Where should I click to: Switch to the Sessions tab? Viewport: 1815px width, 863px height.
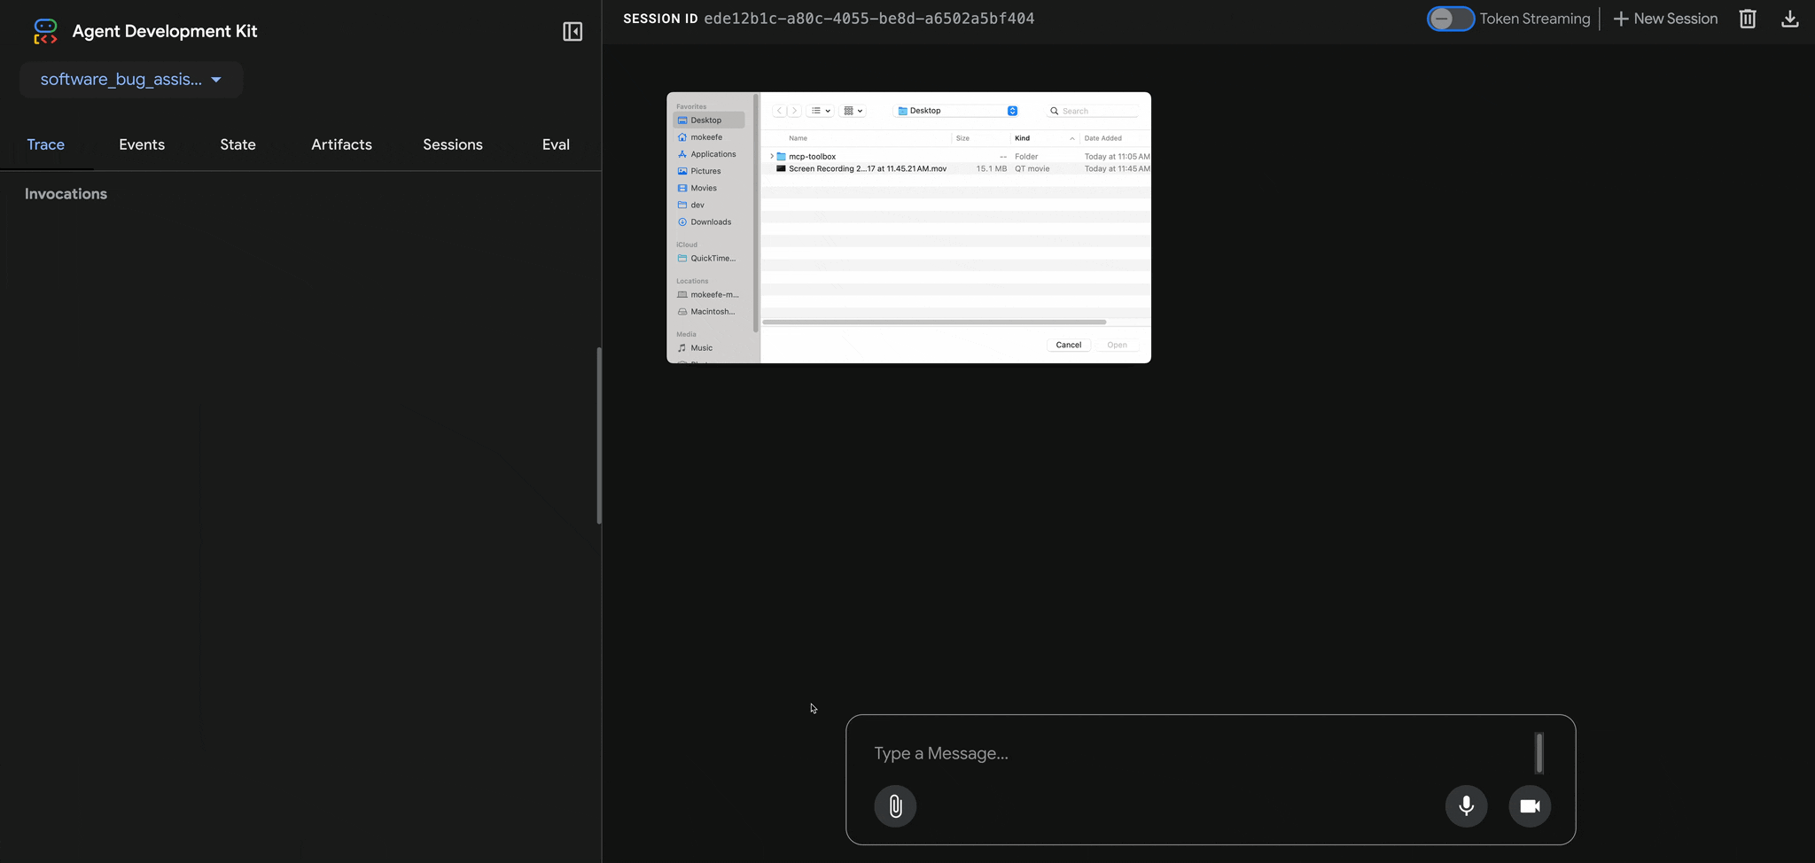coord(453,144)
